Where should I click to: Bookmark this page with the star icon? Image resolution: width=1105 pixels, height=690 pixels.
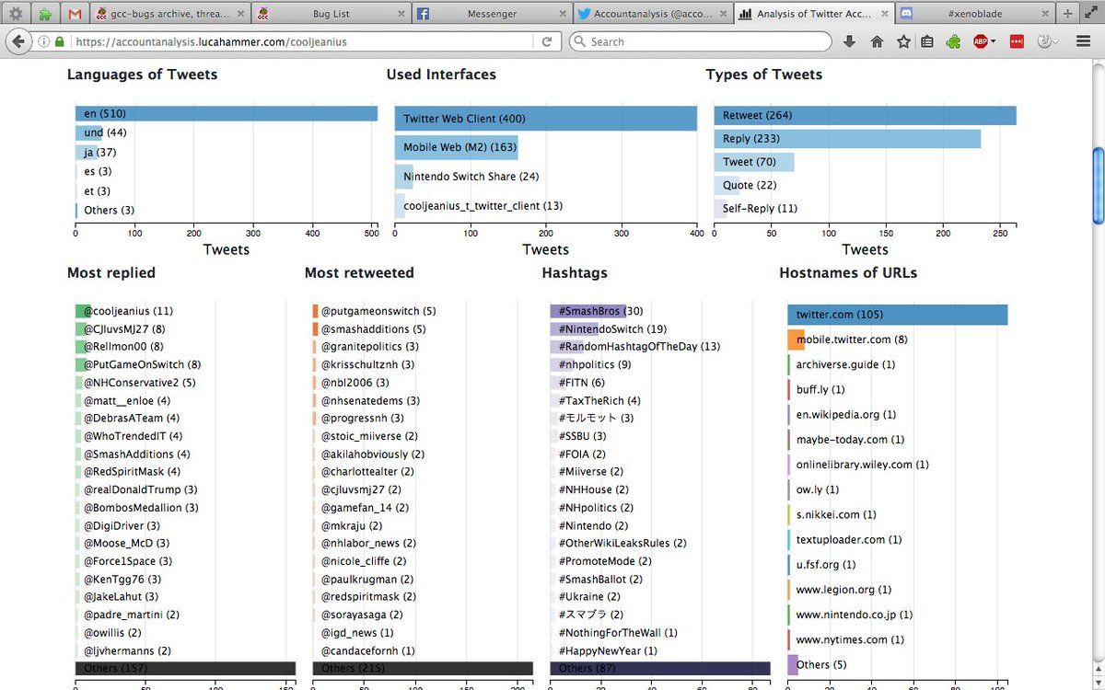[903, 41]
